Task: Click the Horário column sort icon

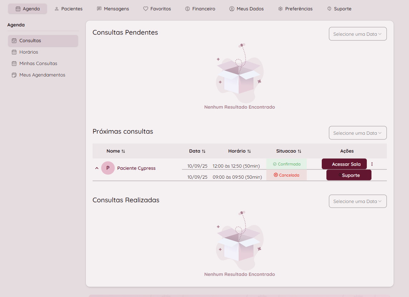Action: [249, 151]
